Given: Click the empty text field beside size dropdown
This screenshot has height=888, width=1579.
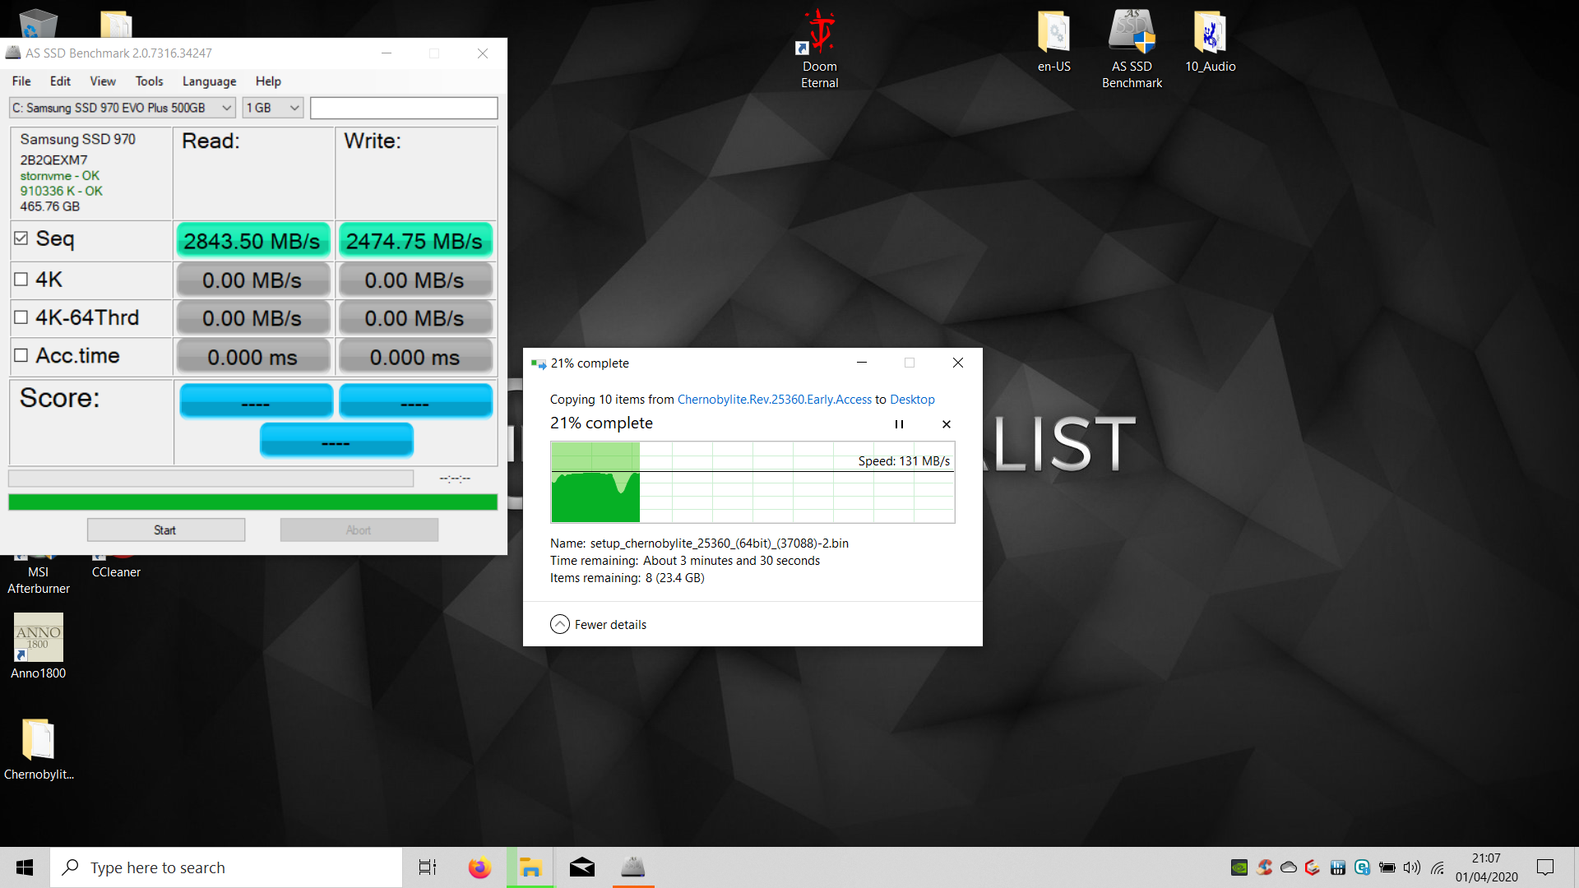Looking at the screenshot, I should coord(404,108).
